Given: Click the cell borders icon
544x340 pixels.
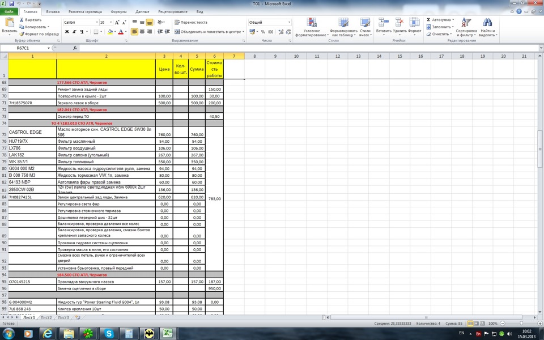Looking at the screenshot, I should 96,32.
